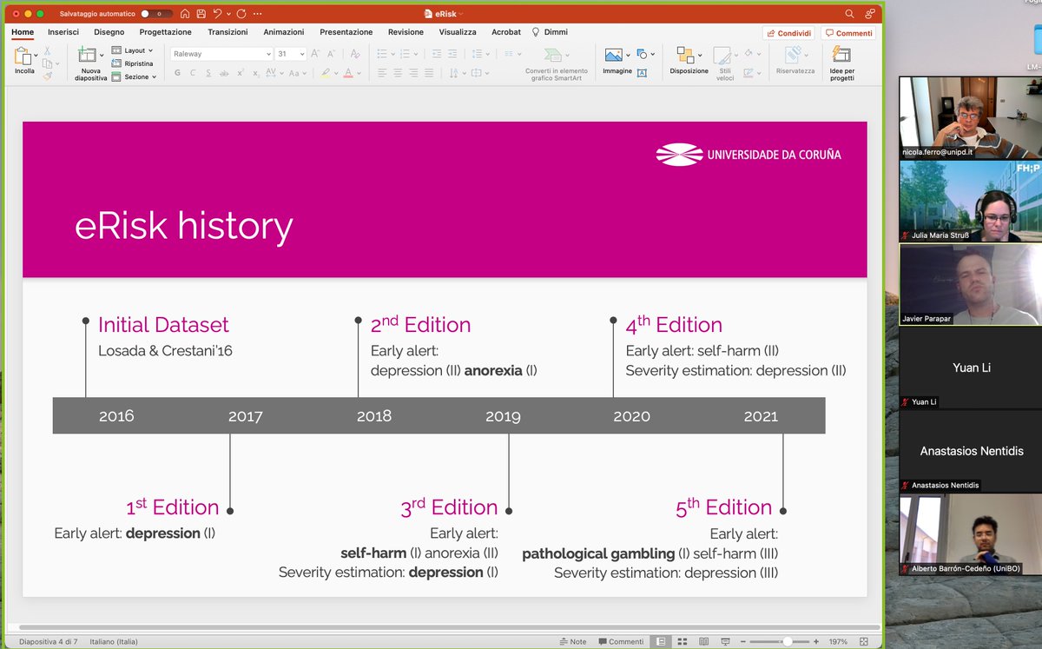The width and height of the screenshot is (1042, 649).
Task: Click the text highlight color swatch
Action: 325,73
